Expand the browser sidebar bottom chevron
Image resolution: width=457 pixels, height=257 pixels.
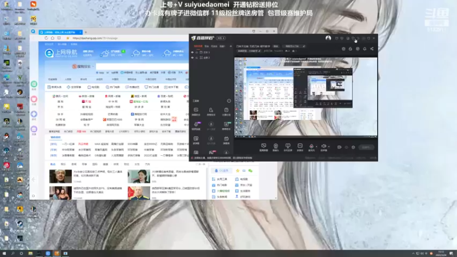tap(34, 196)
